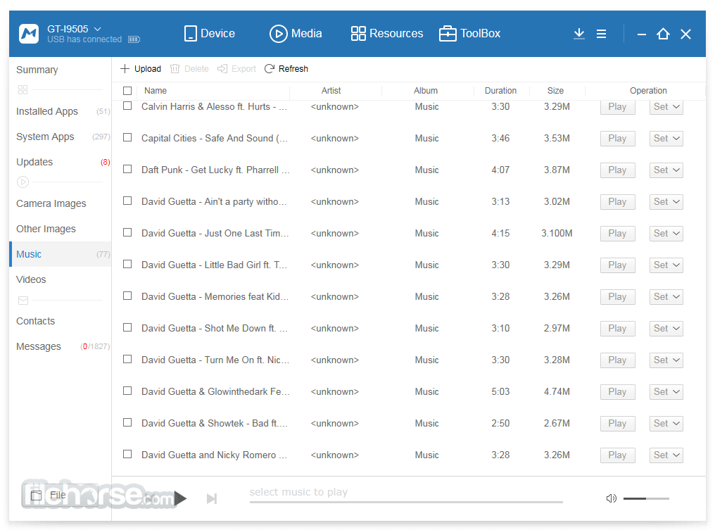The width and height of the screenshot is (715, 530).
Task: Play the Glowinthedark track
Action: (617, 392)
